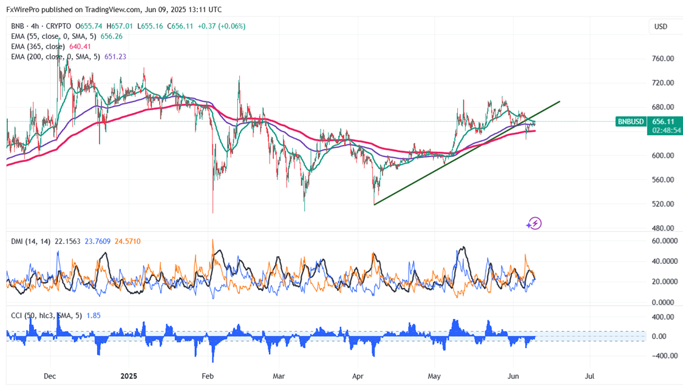Click the DMI 40.0000 axis label
Image resolution: width=683 pixels, height=387 pixels.
(665, 261)
